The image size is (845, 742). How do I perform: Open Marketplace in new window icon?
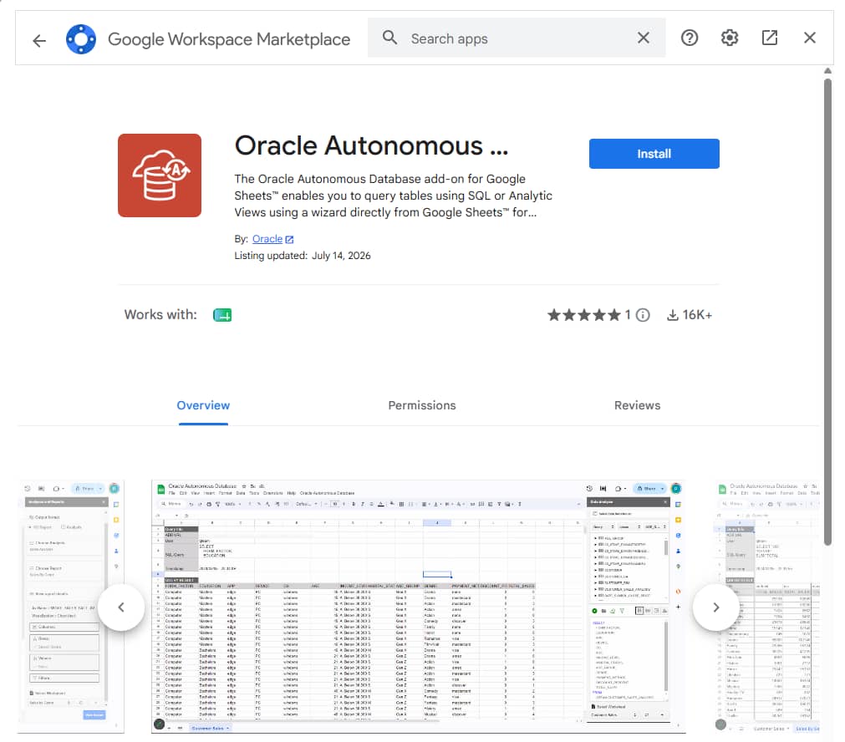770,38
